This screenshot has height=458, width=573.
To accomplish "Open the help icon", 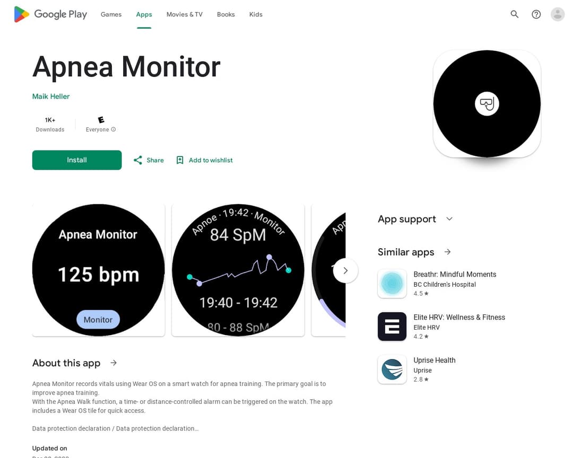I will tap(536, 14).
